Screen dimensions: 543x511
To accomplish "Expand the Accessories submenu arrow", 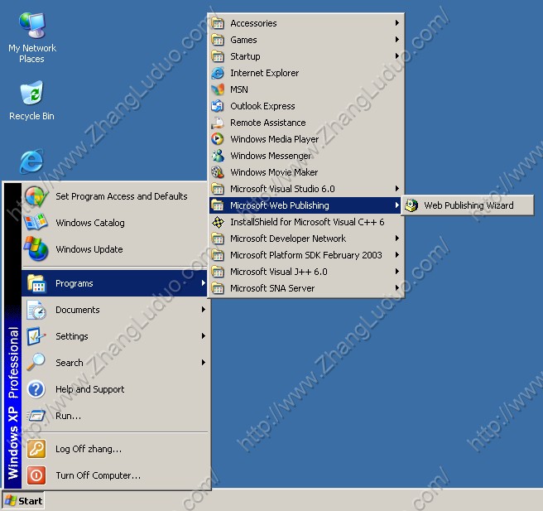I will point(397,23).
